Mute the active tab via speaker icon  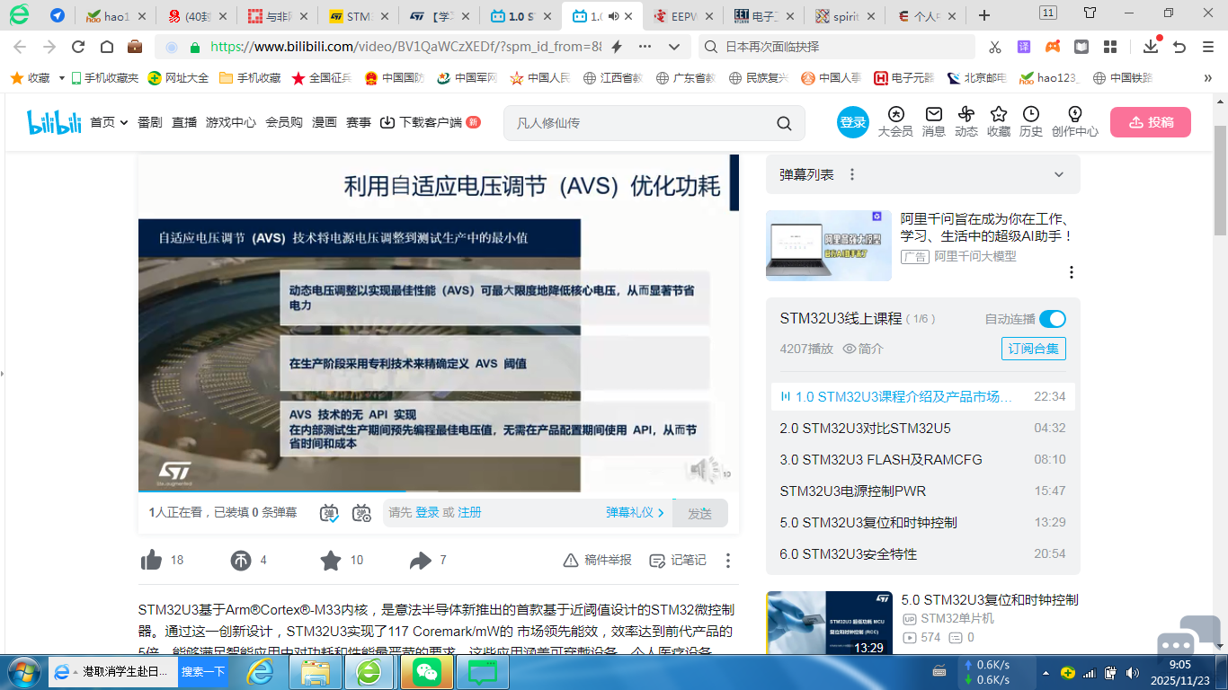(614, 16)
